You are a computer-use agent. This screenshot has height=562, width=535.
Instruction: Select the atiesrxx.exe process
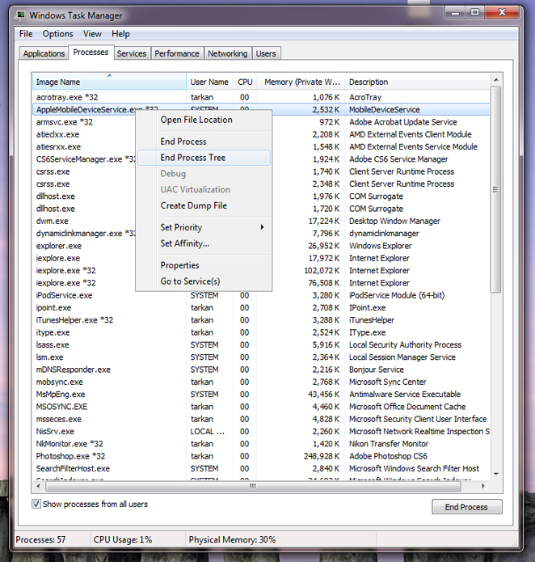click(59, 146)
